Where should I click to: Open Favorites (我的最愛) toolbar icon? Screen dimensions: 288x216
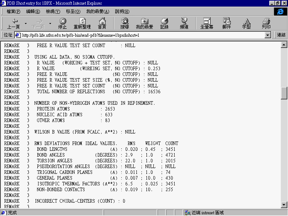point(144,23)
